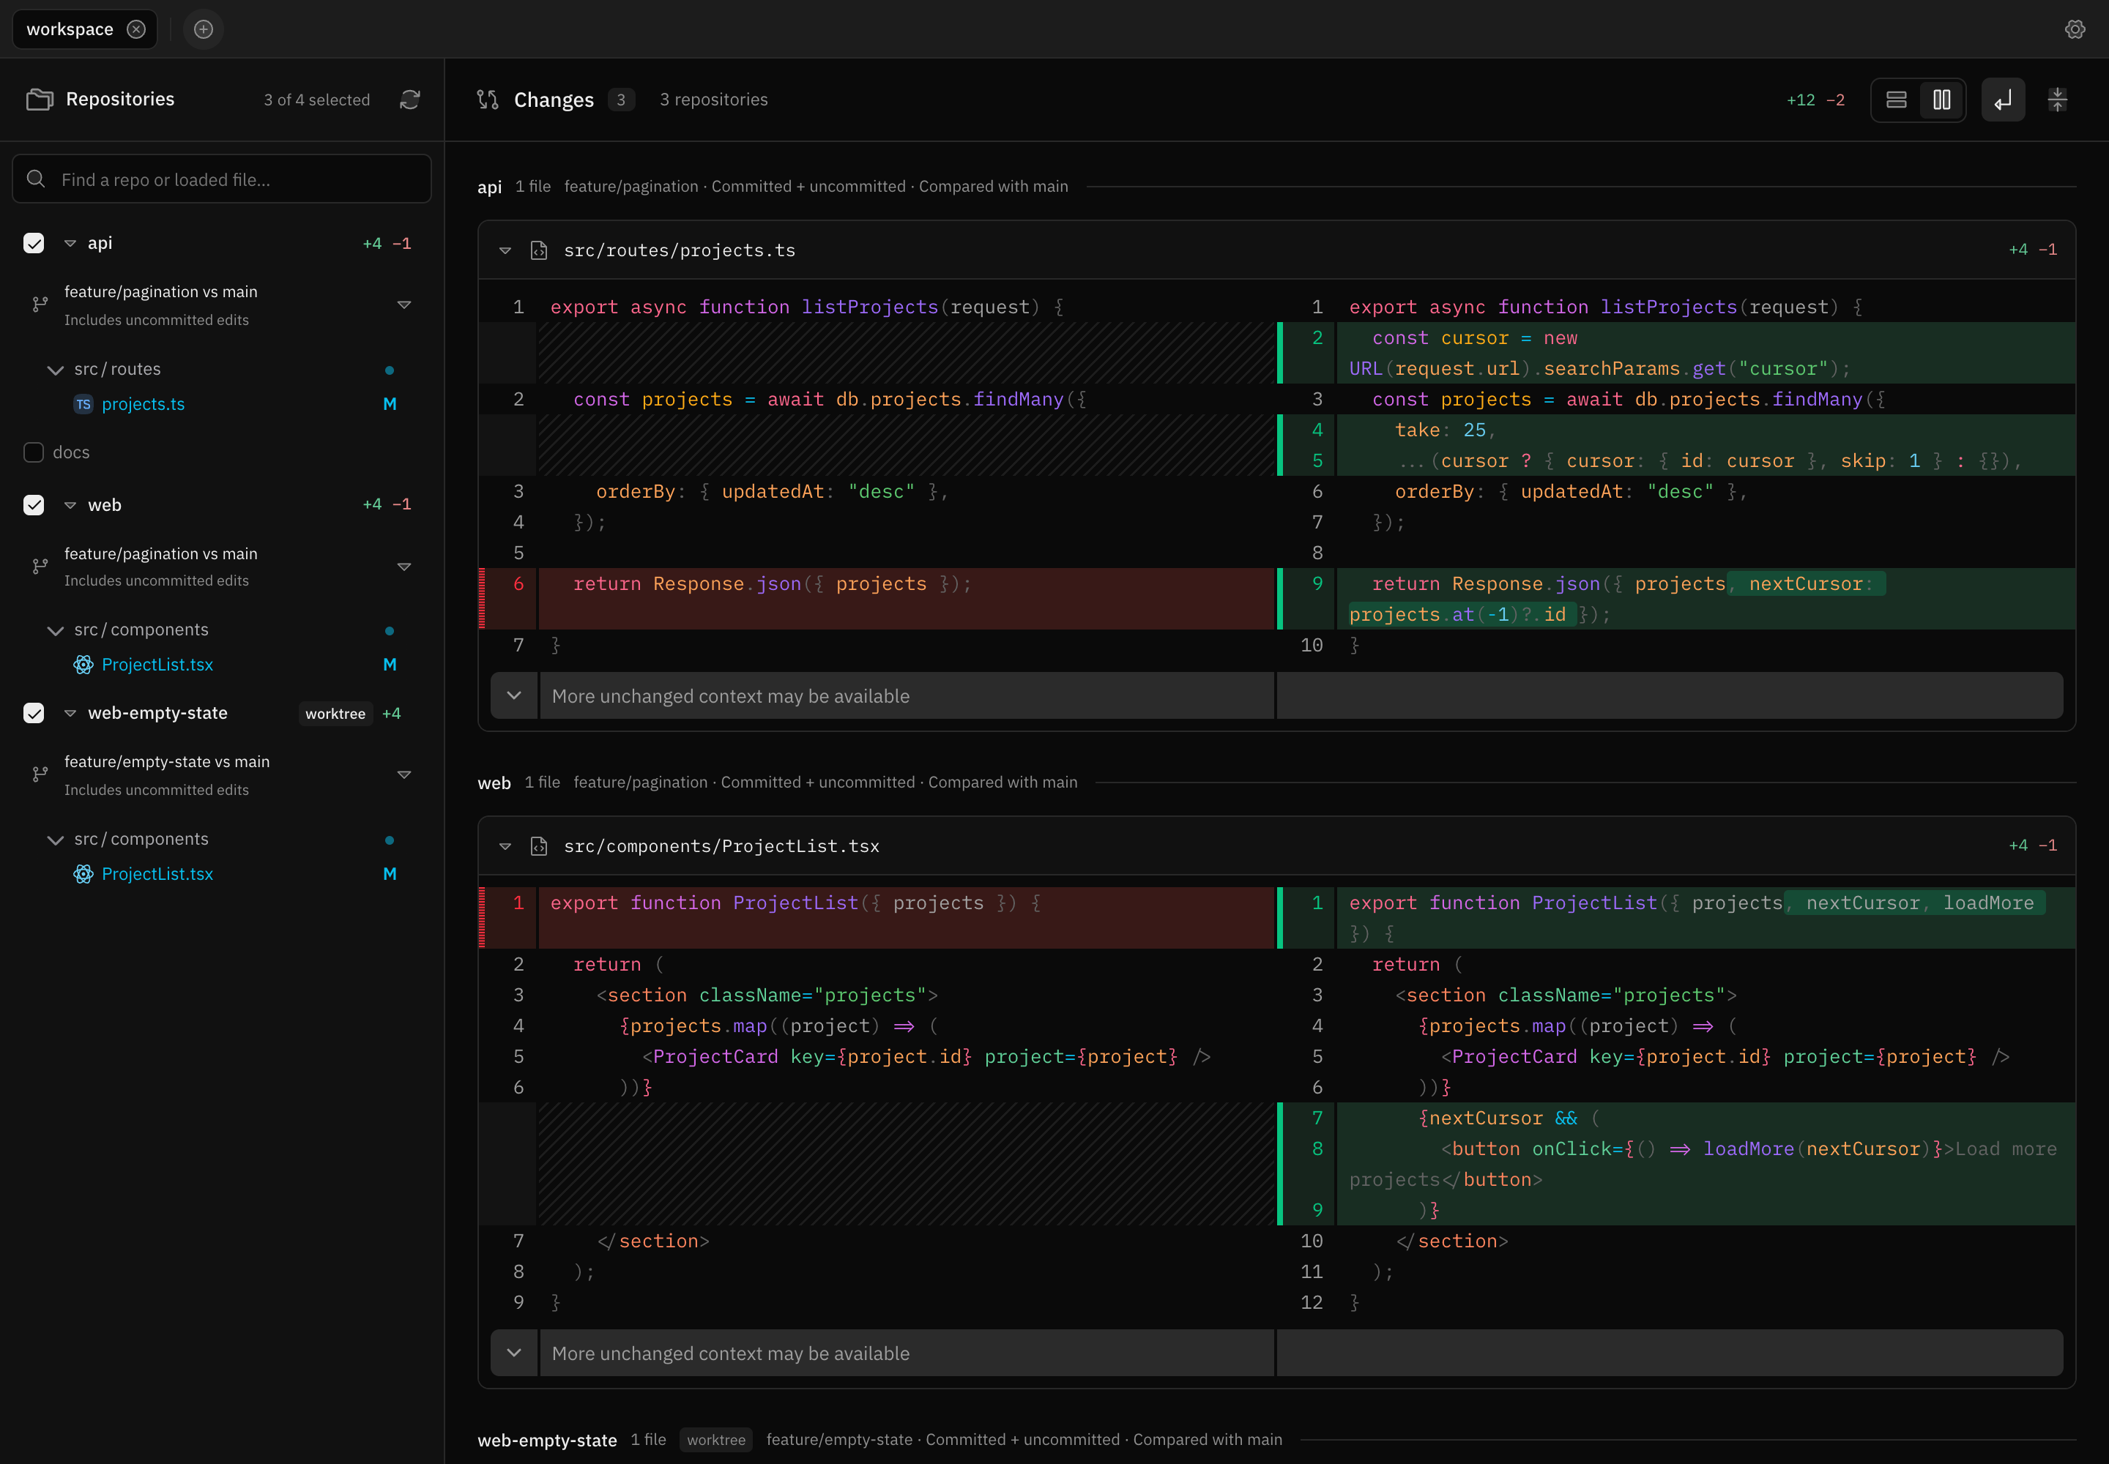Uncheck the web repository checkbox

coord(34,505)
